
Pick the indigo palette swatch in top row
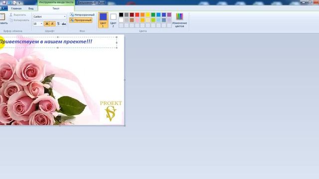coord(164,14)
